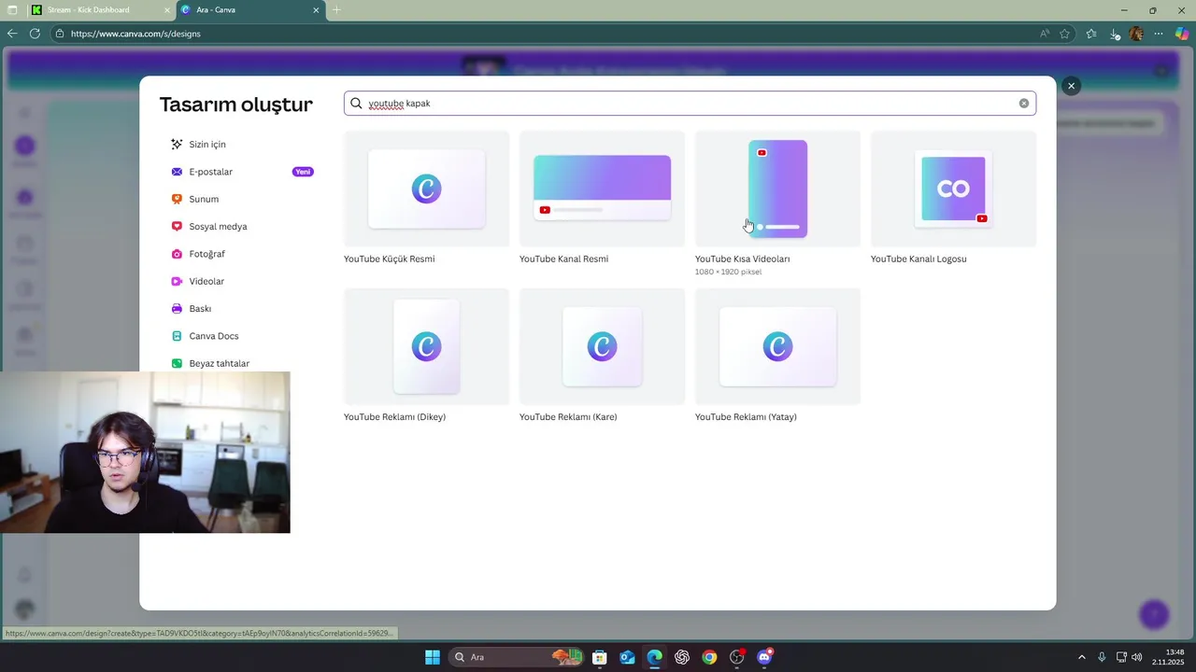This screenshot has height=672, width=1196.
Task: Focus the design search field containing youtube kapak
Action: [690, 104]
